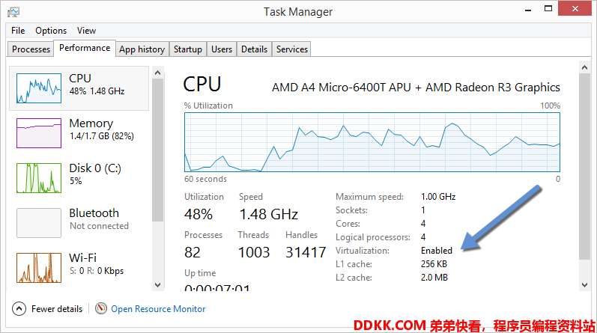Open the Options menu
Viewport: 597px width, 333px height.
click(x=51, y=31)
